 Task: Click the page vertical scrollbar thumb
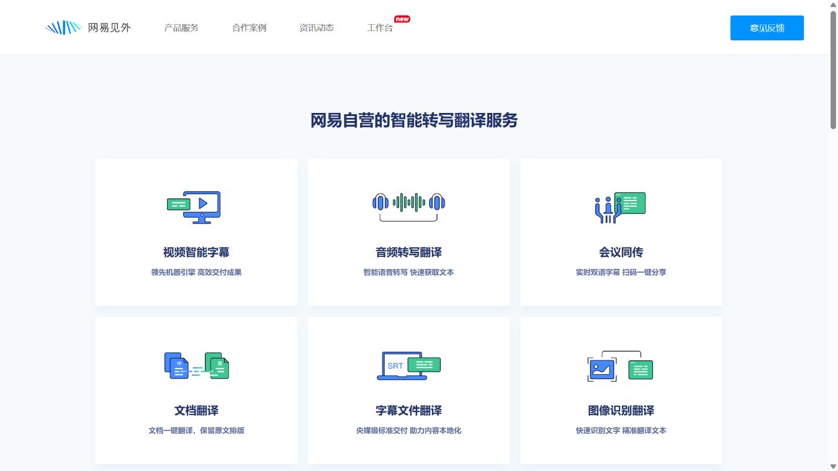pyautogui.click(x=833, y=70)
